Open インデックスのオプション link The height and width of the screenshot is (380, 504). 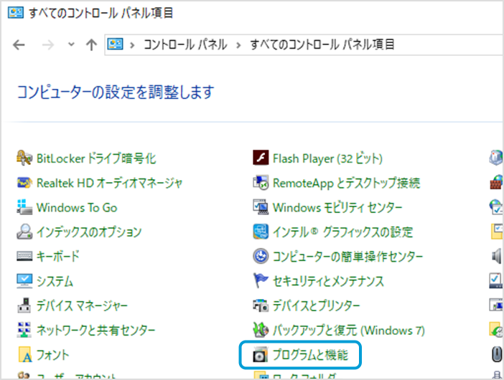pyautogui.click(x=89, y=232)
